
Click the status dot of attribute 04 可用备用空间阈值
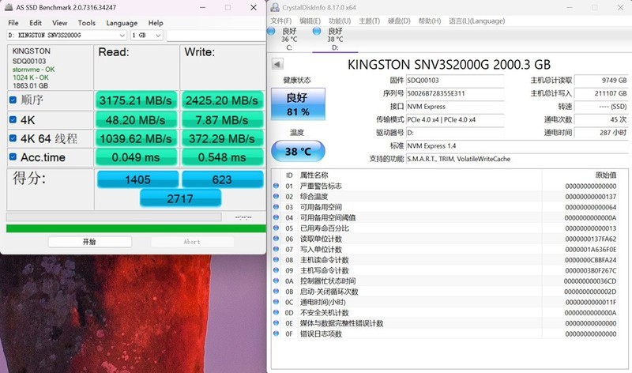coord(276,217)
